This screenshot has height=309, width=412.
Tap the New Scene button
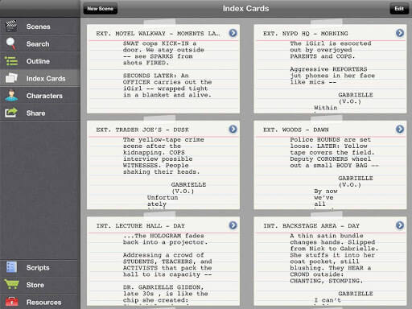pyautogui.click(x=101, y=9)
